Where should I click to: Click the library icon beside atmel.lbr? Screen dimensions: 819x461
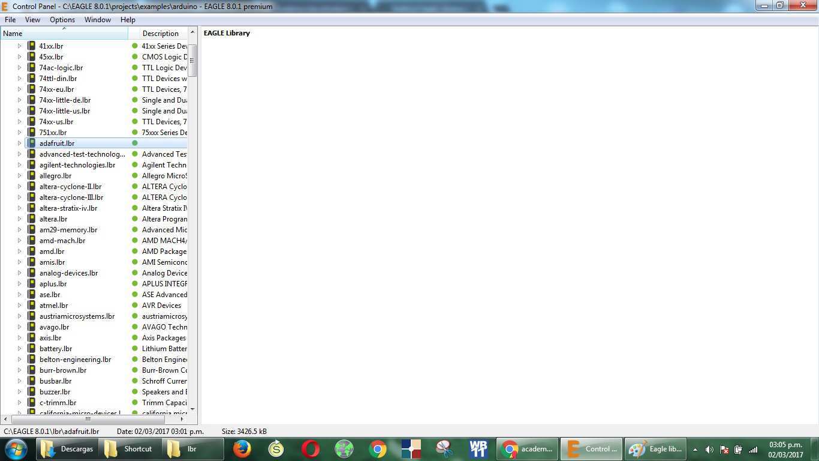[x=31, y=305]
